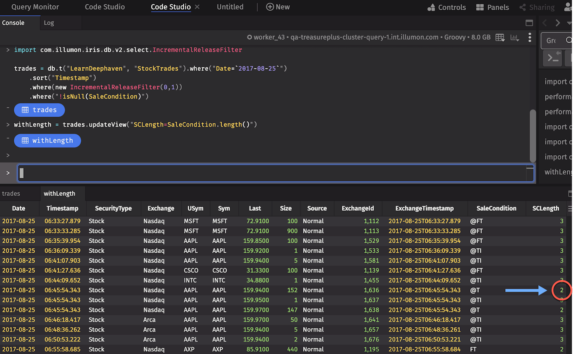Click the plus icon to create New tab
Viewport: 573px width, 354px height.
click(x=270, y=7)
